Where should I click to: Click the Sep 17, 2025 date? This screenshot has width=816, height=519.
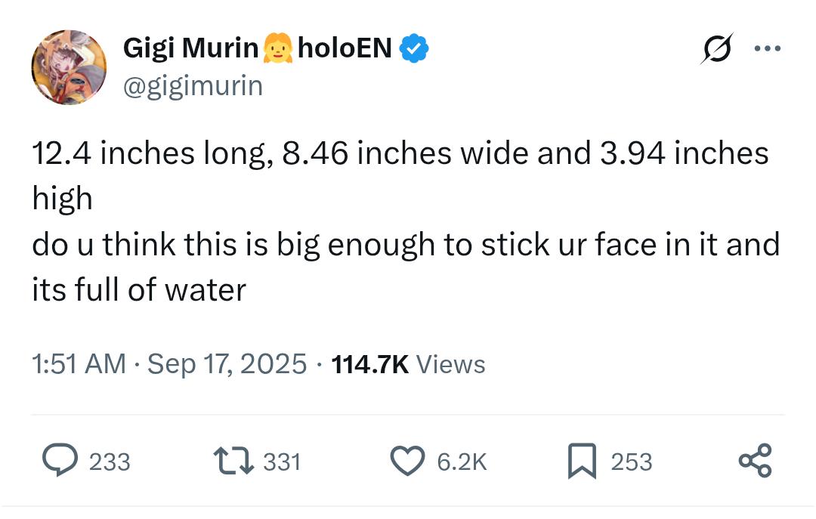(227, 364)
